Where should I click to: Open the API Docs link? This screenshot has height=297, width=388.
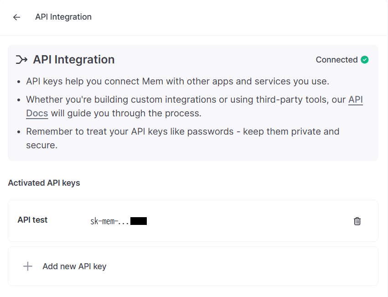tap(356, 100)
